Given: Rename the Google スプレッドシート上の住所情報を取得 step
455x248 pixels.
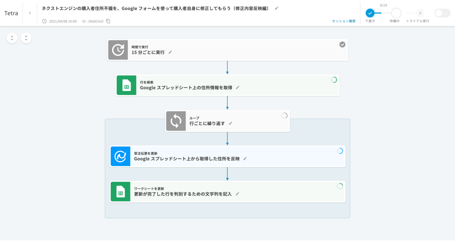Looking at the screenshot, I should point(238,87).
